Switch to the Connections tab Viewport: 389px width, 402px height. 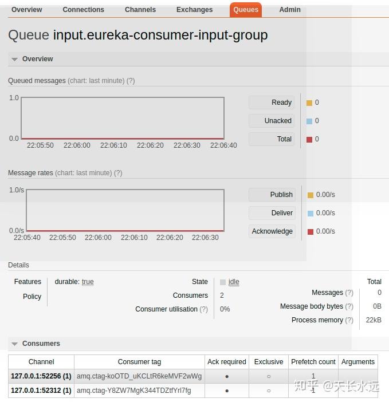click(x=83, y=10)
